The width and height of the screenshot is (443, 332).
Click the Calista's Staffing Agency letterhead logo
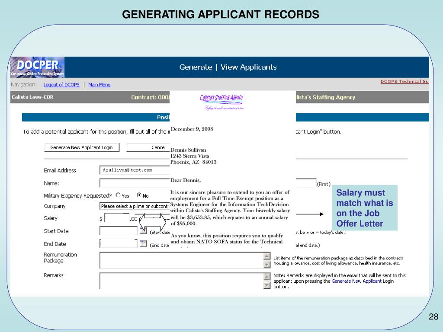pos(222,102)
